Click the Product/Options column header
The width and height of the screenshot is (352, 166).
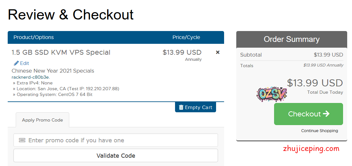pyautogui.click(x=34, y=37)
